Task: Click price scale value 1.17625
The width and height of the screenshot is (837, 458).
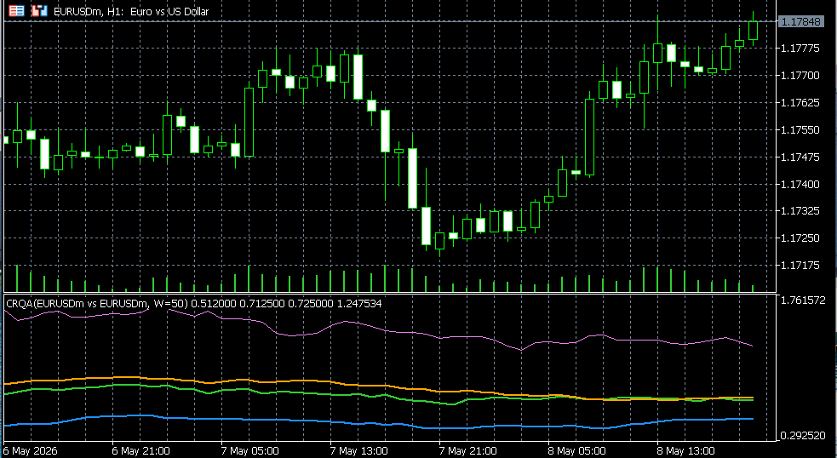Action: click(x=800, y=102)
